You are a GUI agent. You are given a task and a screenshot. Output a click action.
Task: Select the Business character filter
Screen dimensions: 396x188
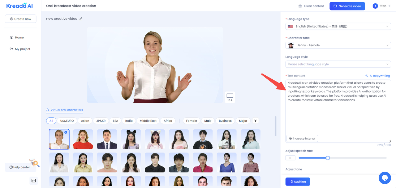click(225, 121)
